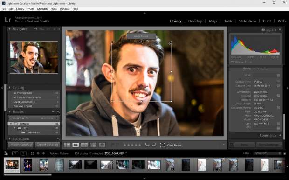Open Survey view icon
This screenshot has height=180, width=289.
(x=93, y=145)
